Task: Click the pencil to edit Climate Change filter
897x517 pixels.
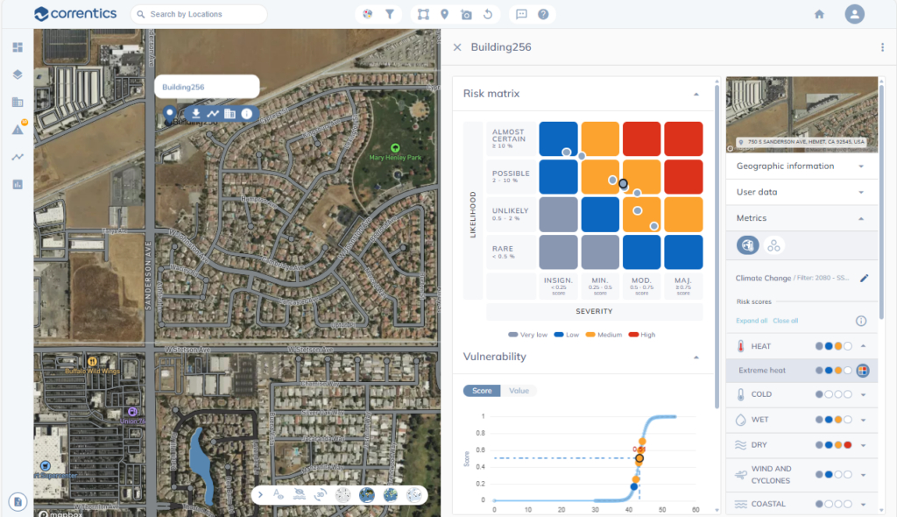Action: 865,278
